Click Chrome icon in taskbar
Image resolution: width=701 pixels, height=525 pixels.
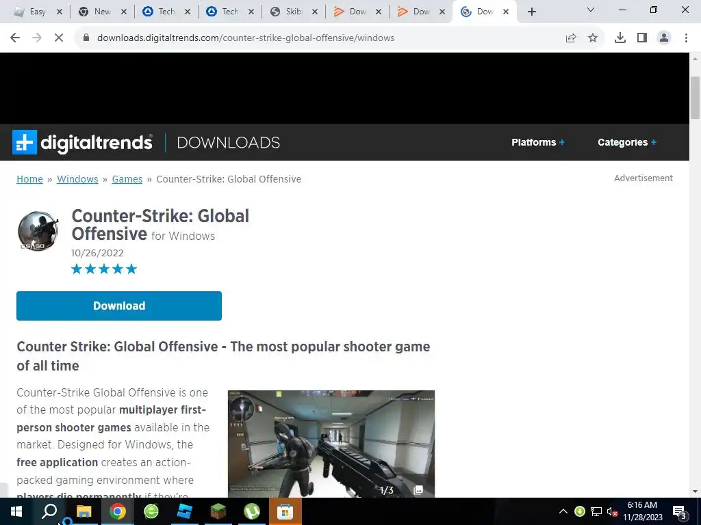(117, 511)
